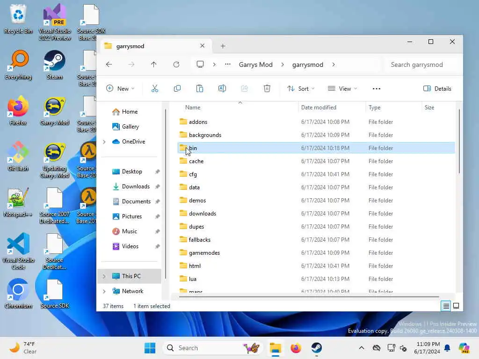The width and height of the screenshot is (479, 359).
Task: Expand chevron after garrysmod in breadcrumb
Action: click(333, 65)
